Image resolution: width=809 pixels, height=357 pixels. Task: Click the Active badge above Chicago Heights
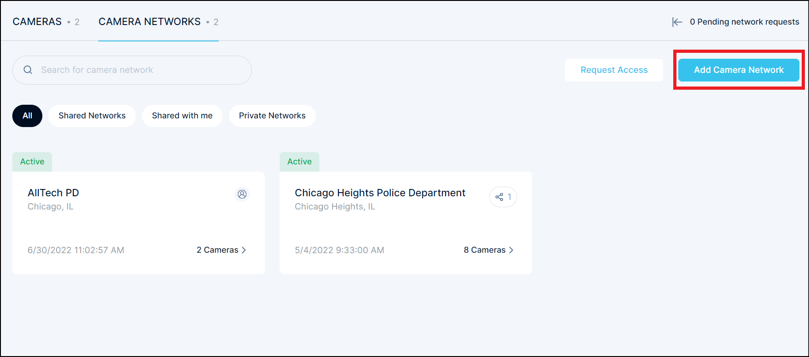tap(299, 162)
